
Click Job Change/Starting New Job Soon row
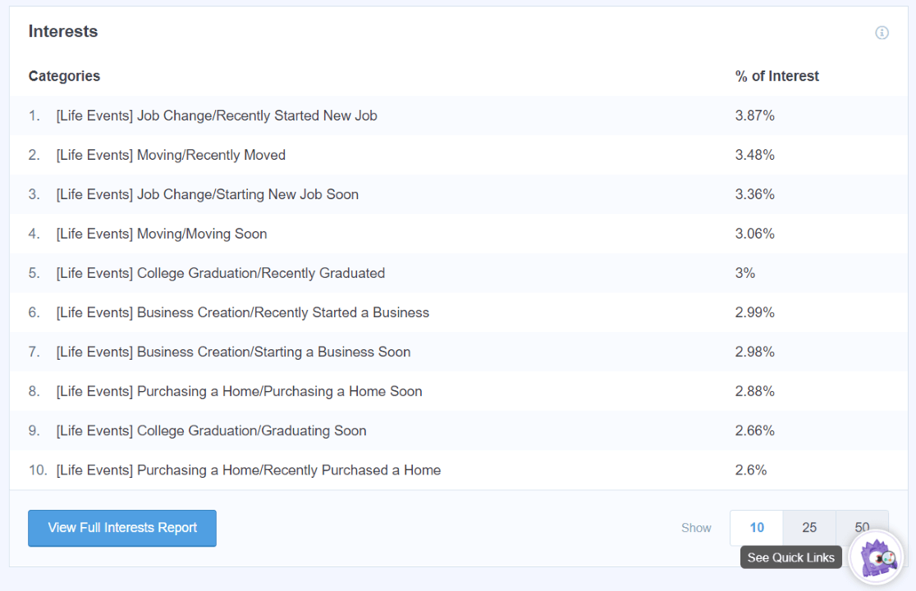(x=207, y=194)
